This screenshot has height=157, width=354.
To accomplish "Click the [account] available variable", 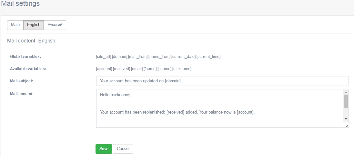I will click(104, 69).
